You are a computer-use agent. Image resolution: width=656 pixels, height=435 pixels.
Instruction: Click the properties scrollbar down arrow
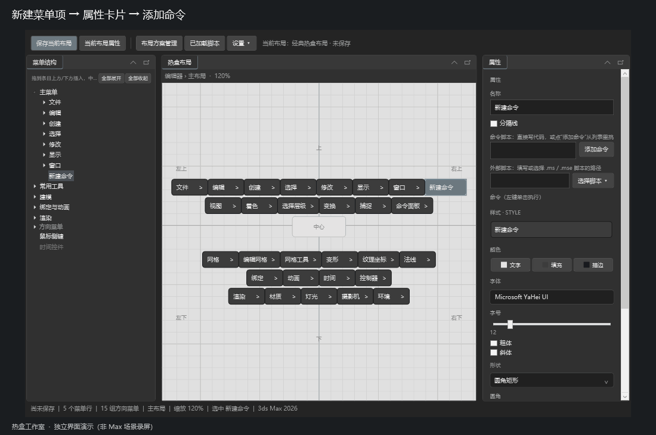tap(624, 396)
